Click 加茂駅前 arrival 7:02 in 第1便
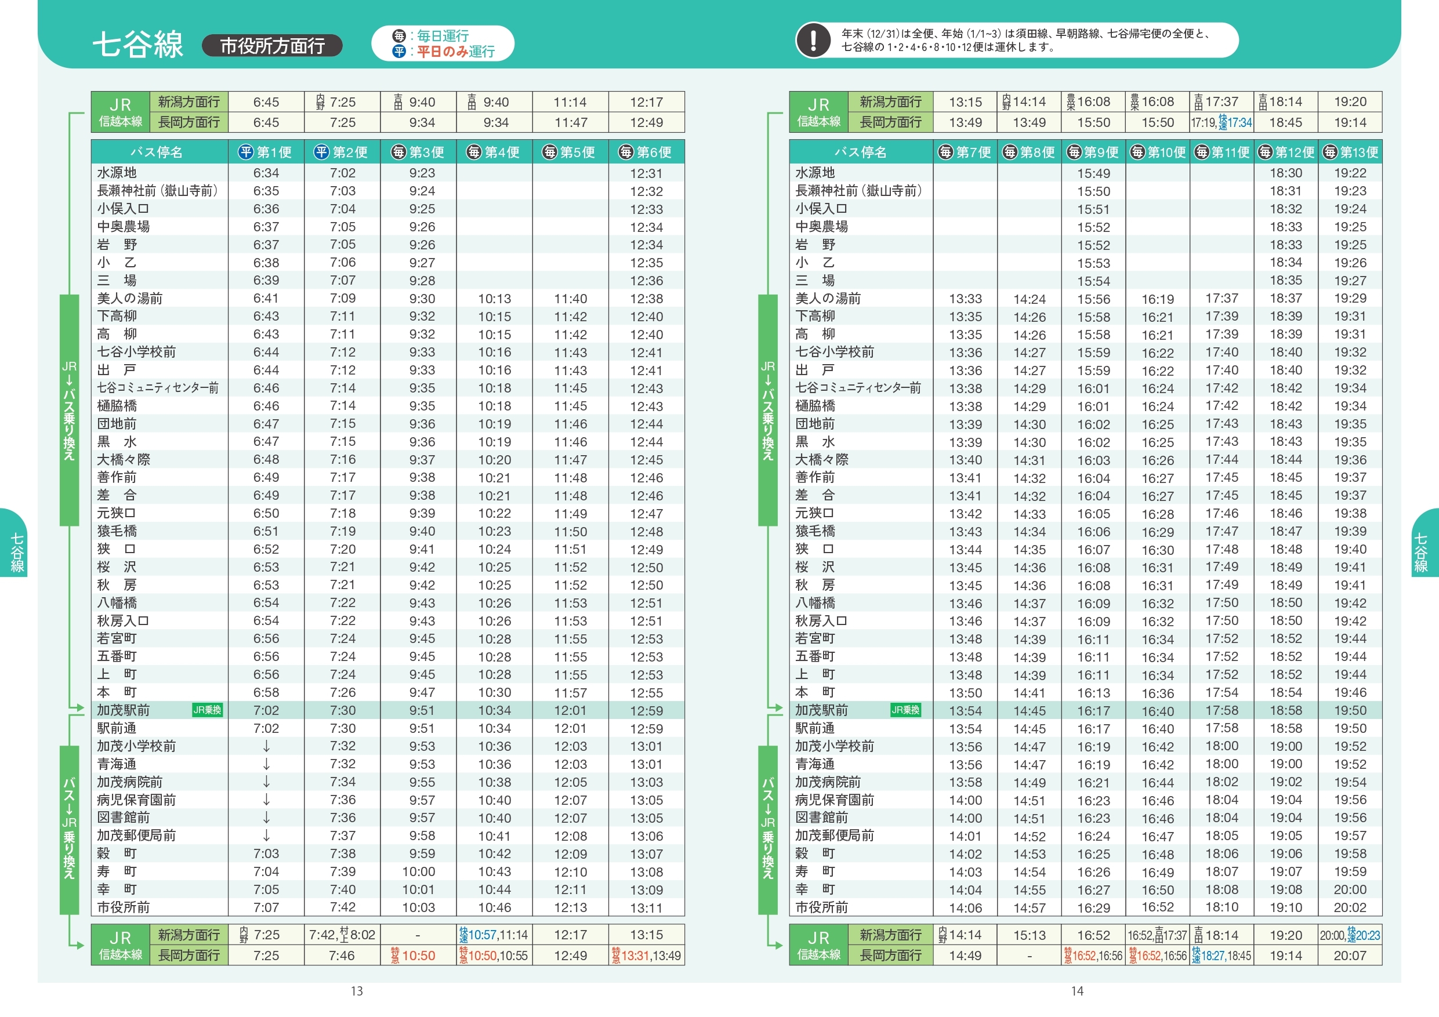The image size is (1439, 1017). point(266,711)
